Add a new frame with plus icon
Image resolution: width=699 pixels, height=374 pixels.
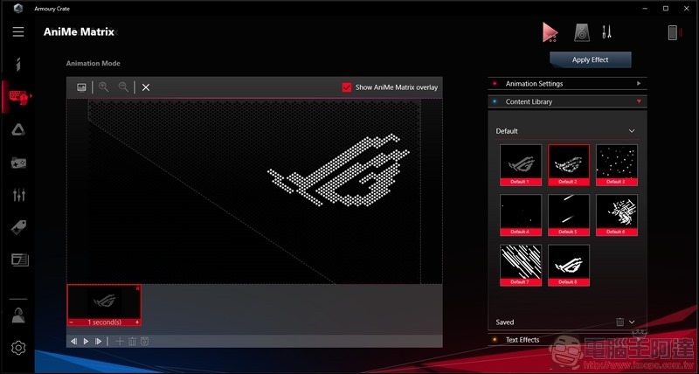(x=120, y=342)
